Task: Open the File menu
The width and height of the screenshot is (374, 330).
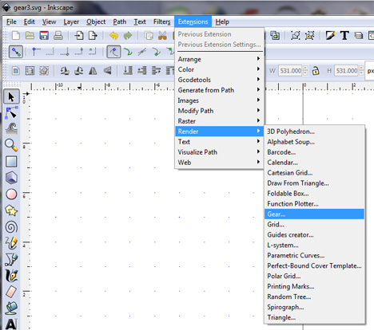Action: tap(11, 22)
